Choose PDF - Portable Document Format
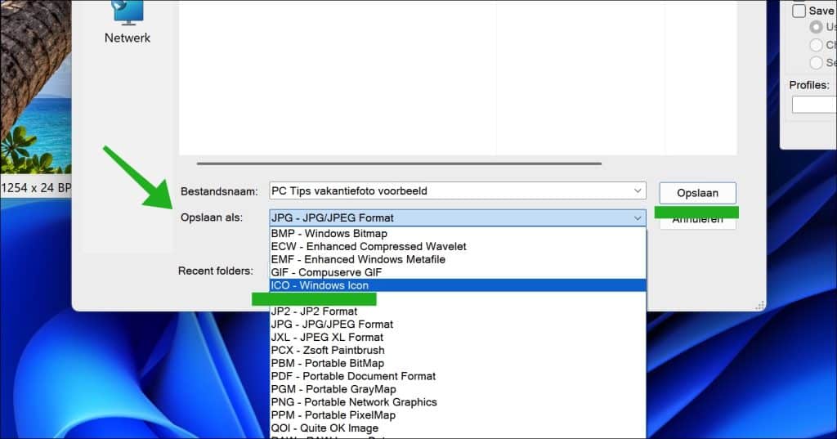Image resolution: width=837 pixels, height=439 pixels. [x=458, y=376]
